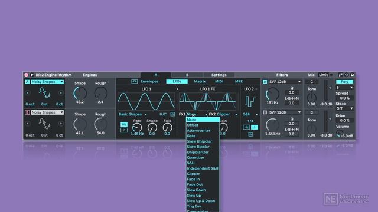This screenshot has width=378, height=212.
Task: Choose Slew Up & Down from the FX1 list
Action: [203, 201]
